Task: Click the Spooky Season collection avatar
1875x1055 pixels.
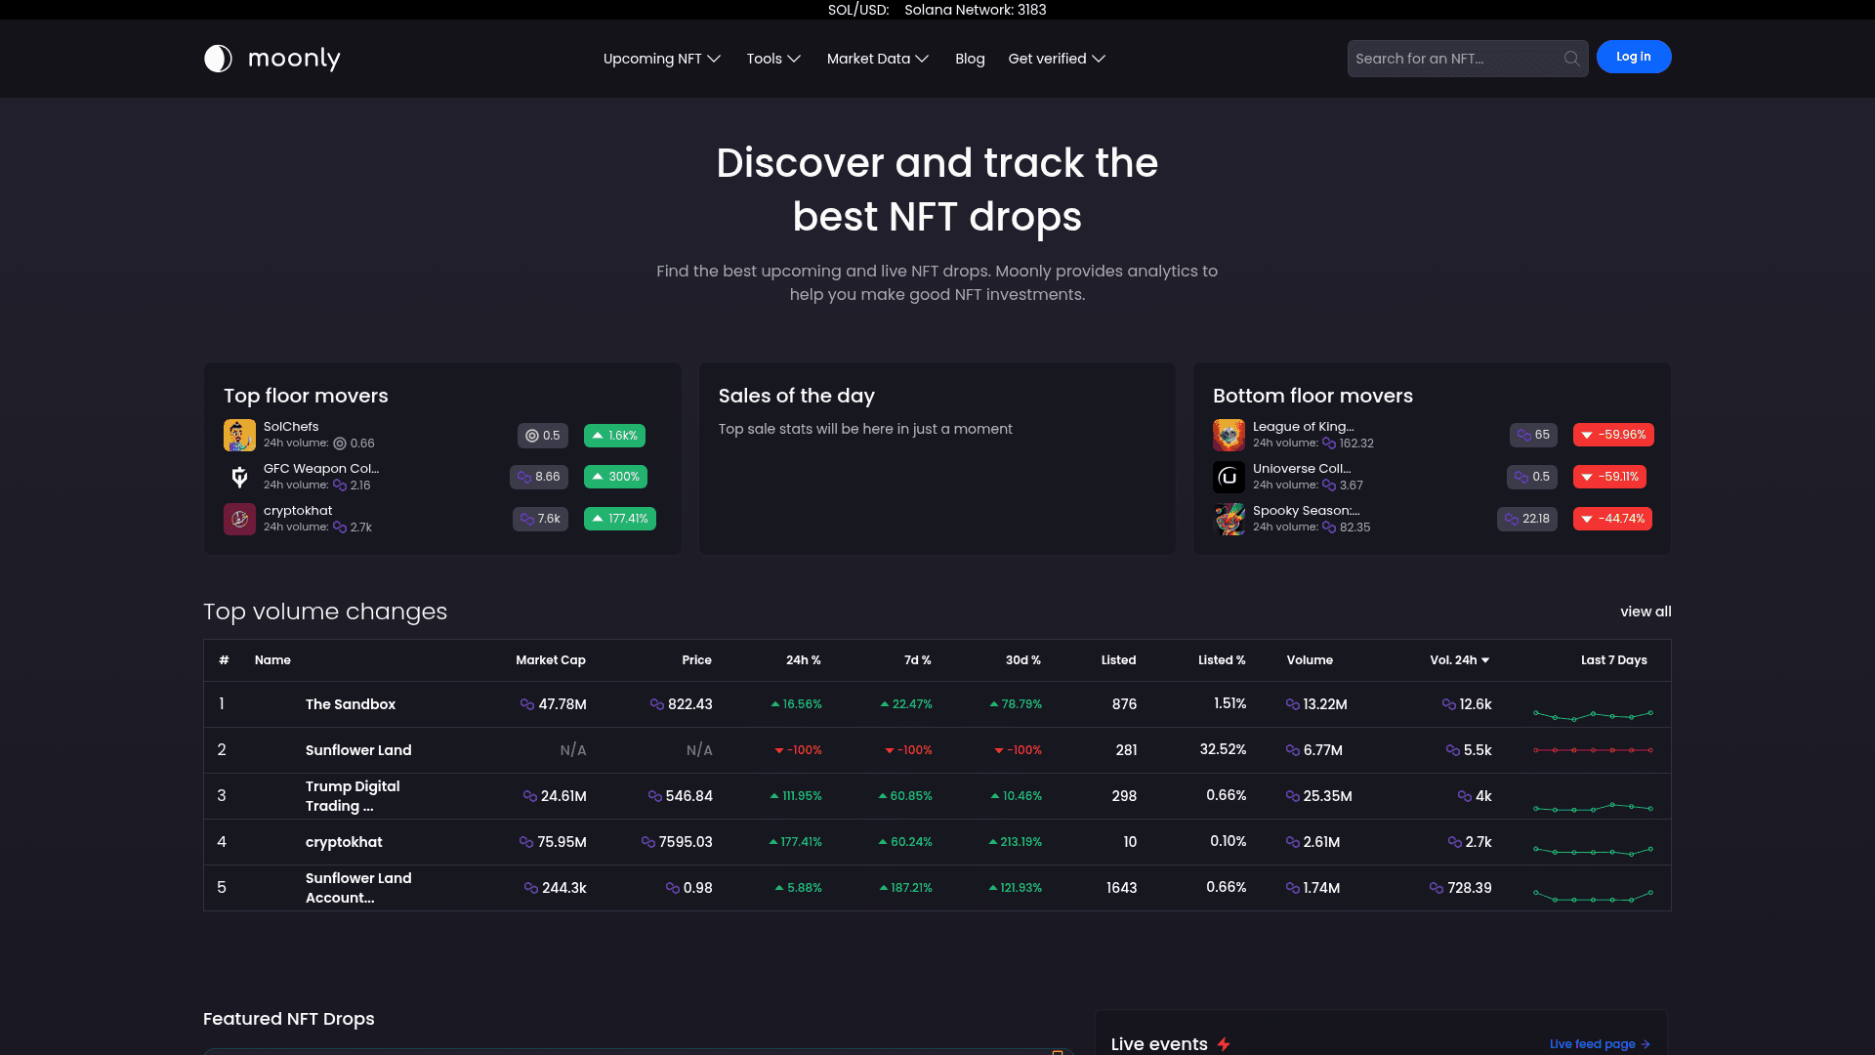Action: point(1229,519)
